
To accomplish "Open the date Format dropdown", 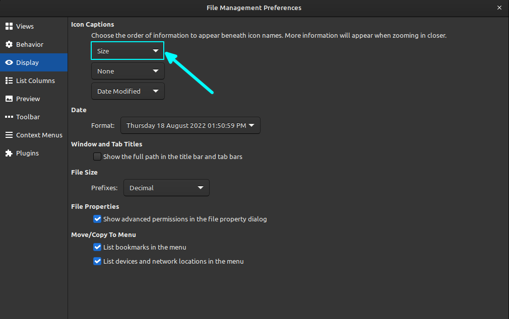I will coord(190,125).
